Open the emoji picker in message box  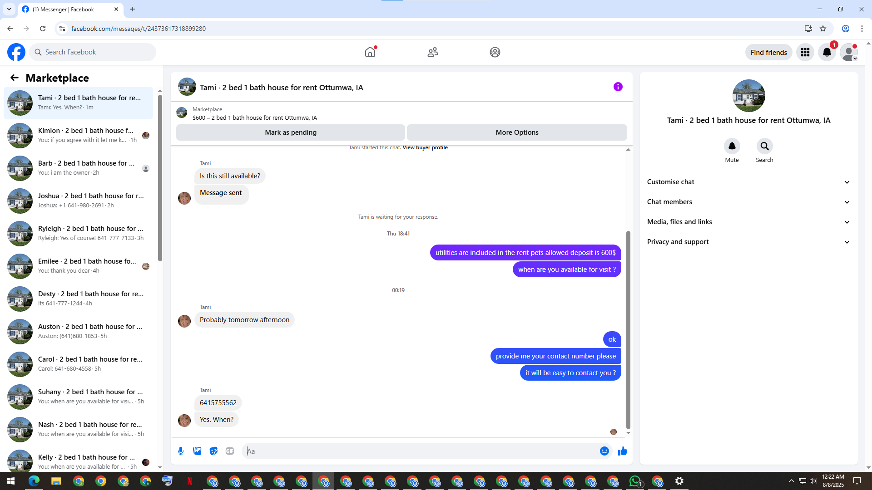pyautogui.click(x=604, y=451)
